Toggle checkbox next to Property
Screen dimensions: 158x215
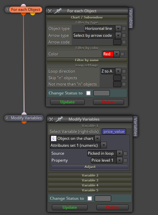coord(125,160)
